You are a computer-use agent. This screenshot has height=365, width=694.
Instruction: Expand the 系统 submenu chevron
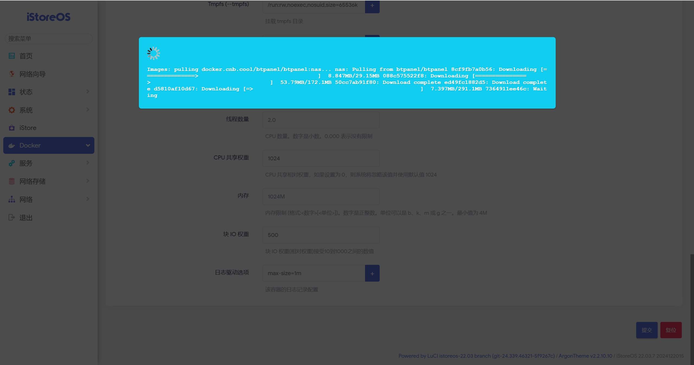click(88, 110)
